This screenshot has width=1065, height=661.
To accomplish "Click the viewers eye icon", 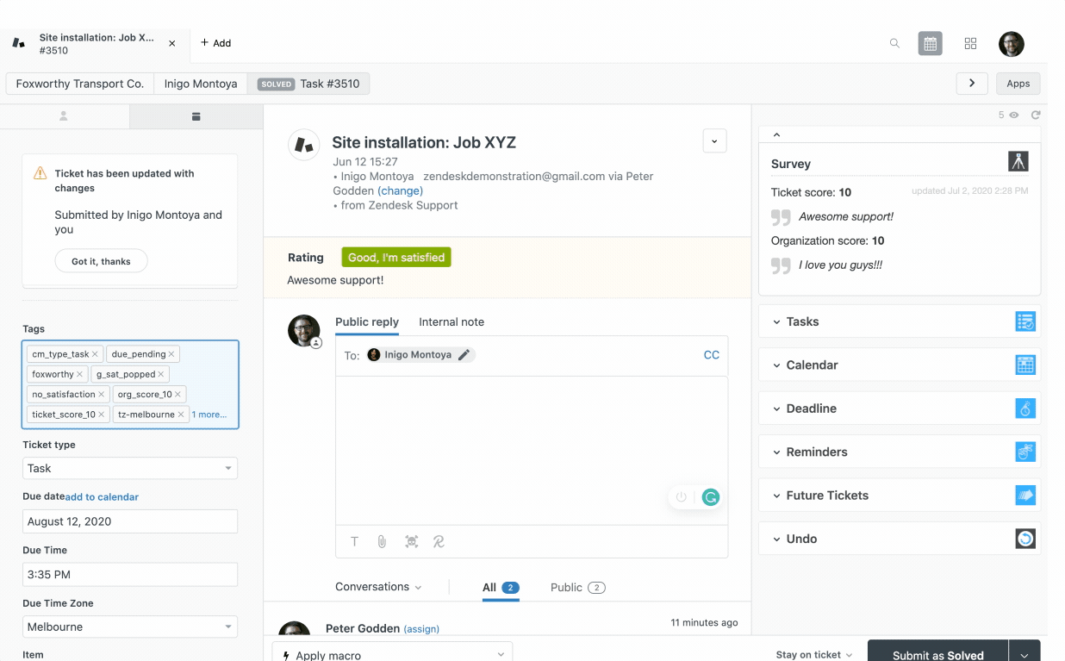I will [x=1014, y=115].
